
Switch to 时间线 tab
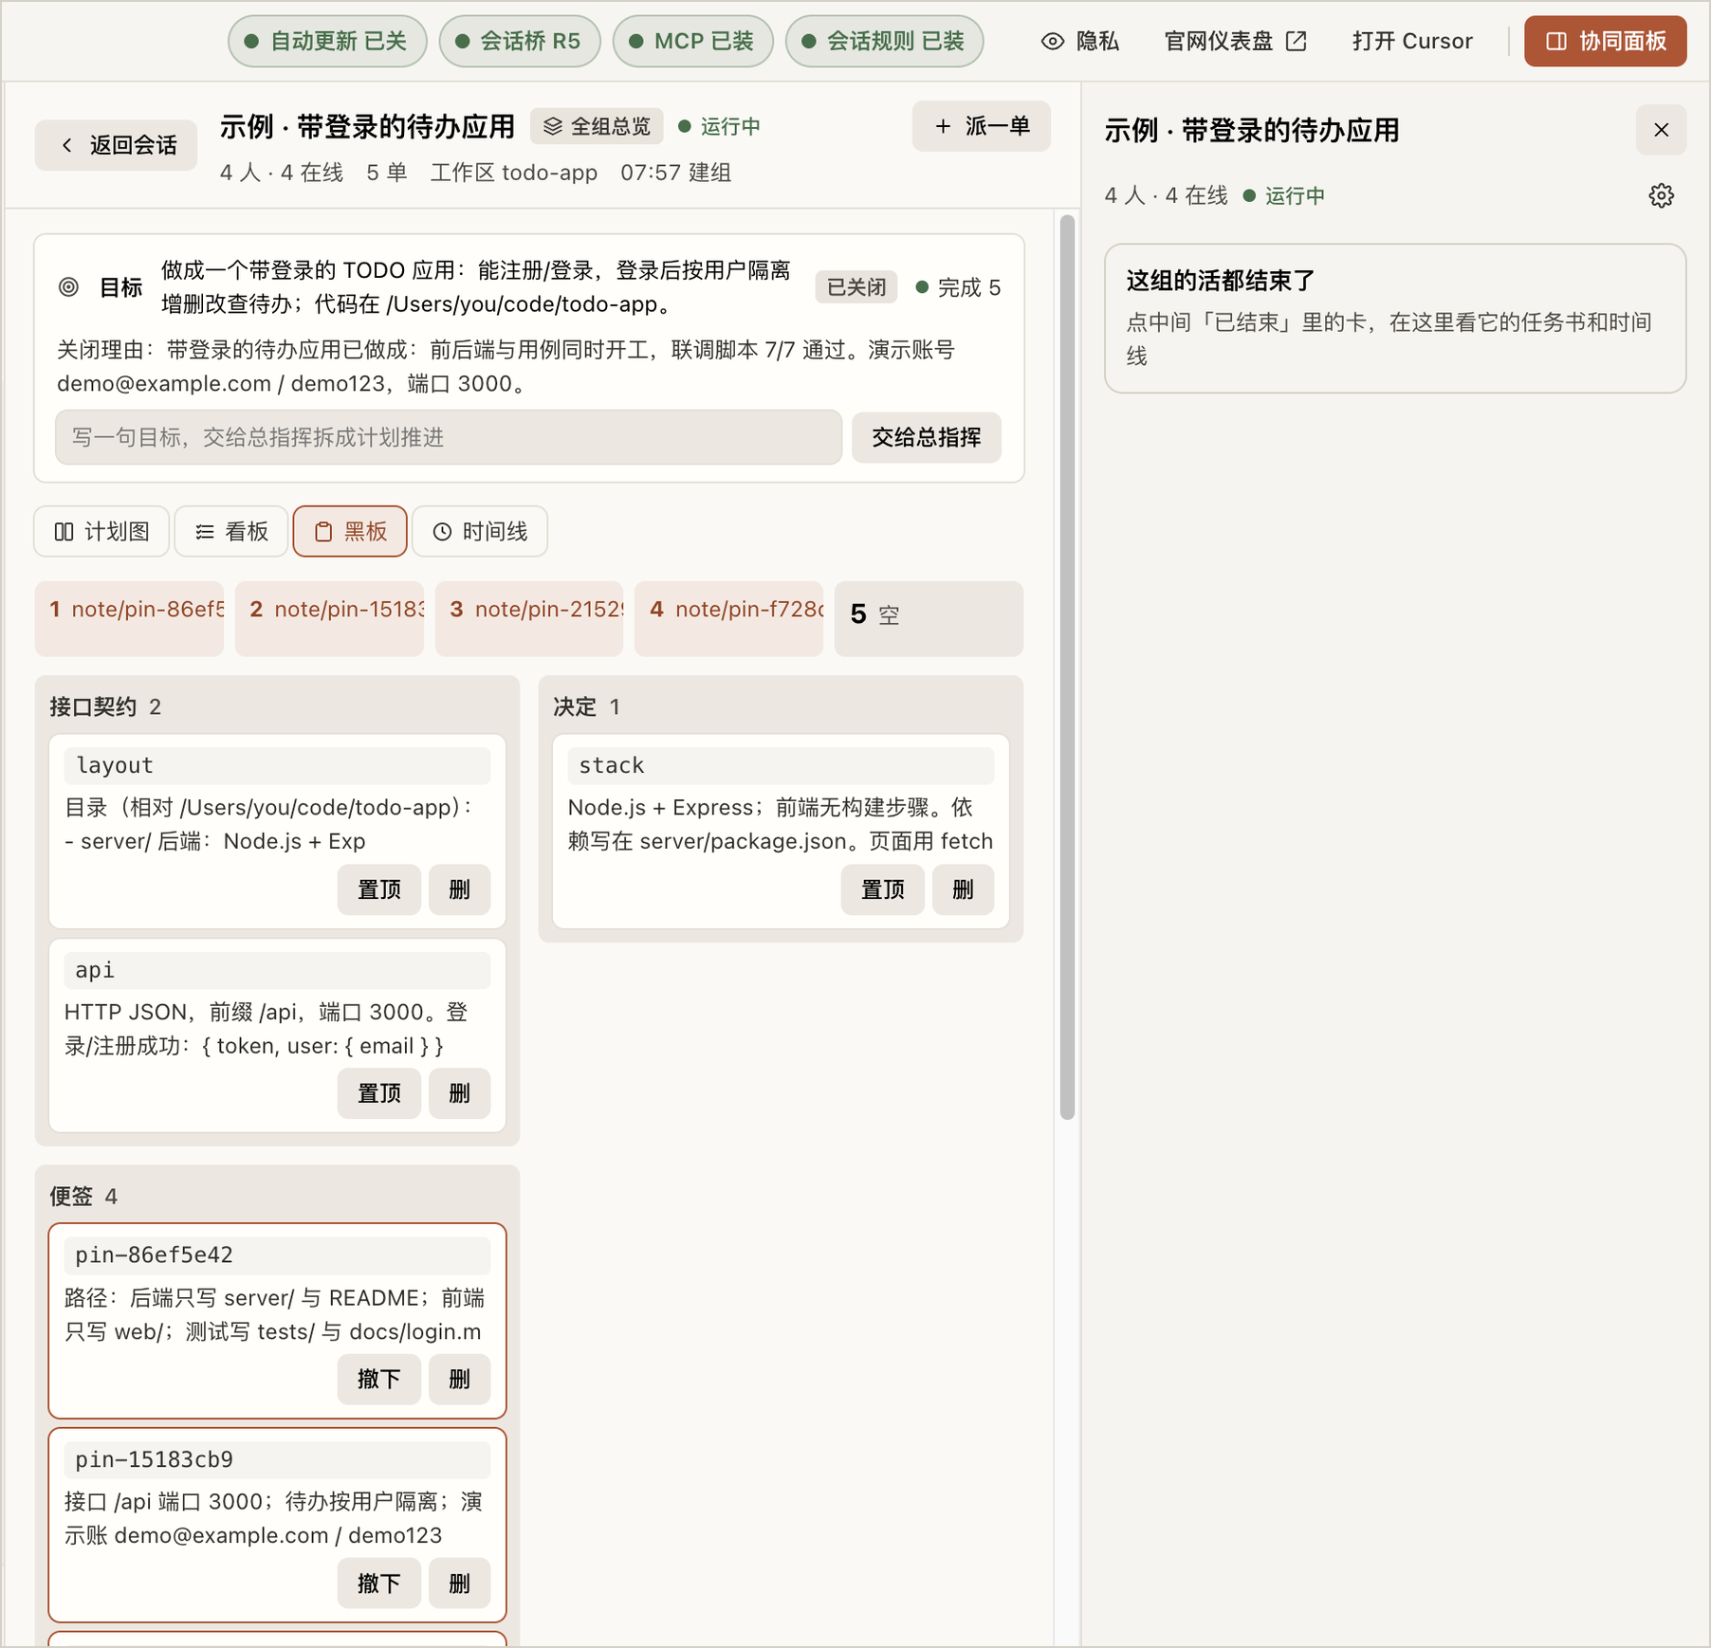pyautogui.click(x=480, y=531)
